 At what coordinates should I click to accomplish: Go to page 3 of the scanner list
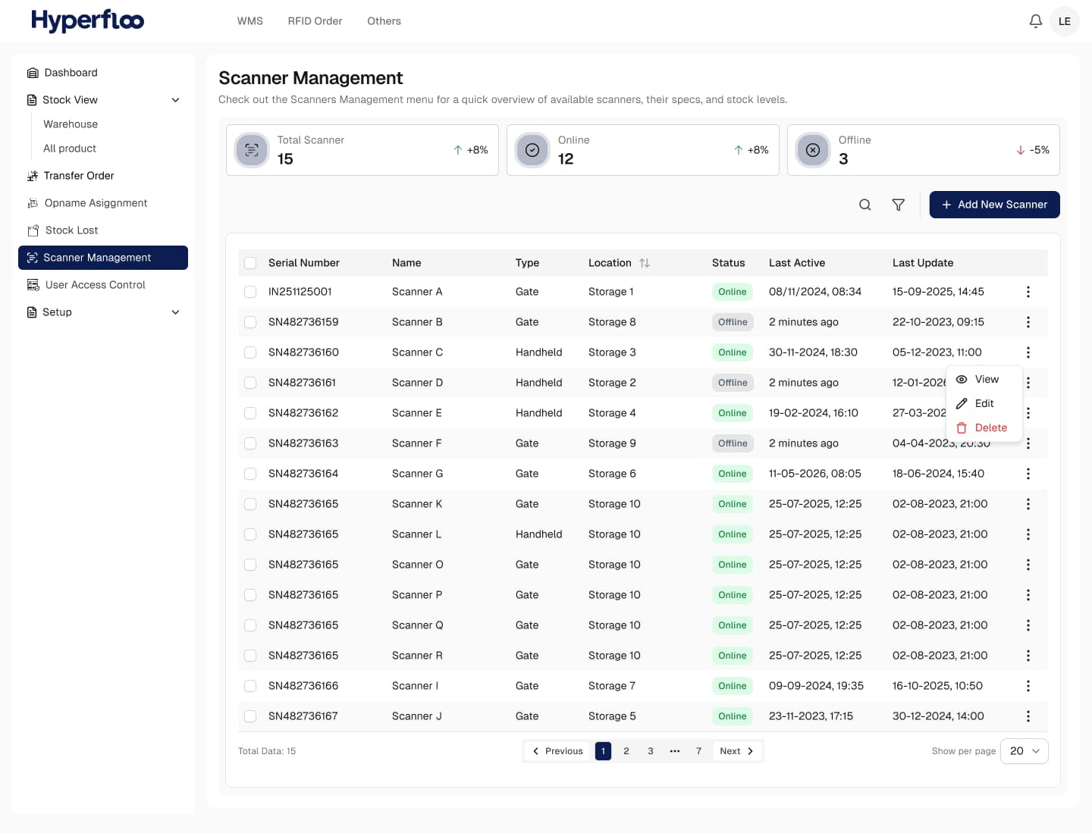[x=650, y=751]
